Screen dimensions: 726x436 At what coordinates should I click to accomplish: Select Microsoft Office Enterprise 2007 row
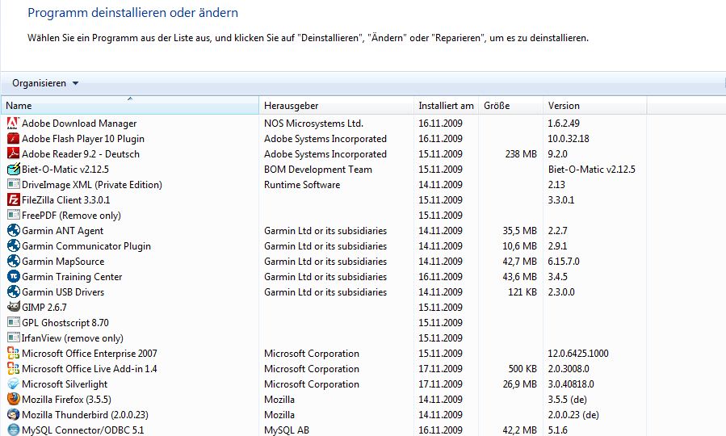(x=90, y=354)
